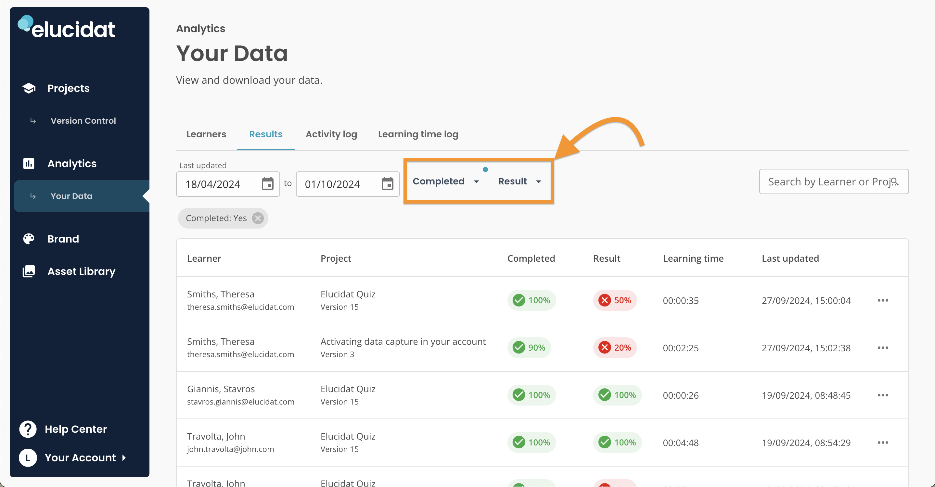Viewport: 935px width, 487px height.
Task: Open Your Account
Action: (80, 458)
